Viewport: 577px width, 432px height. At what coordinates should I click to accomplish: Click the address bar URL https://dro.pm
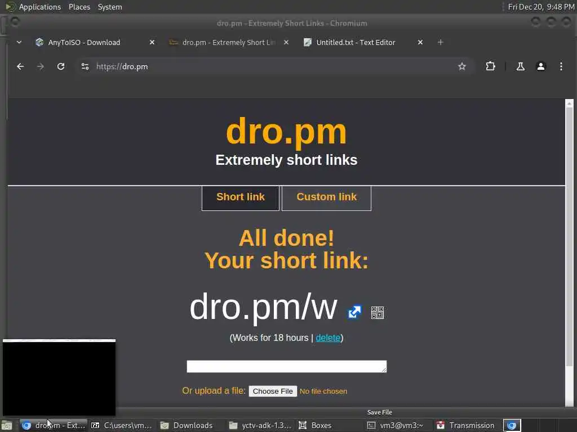122,66
